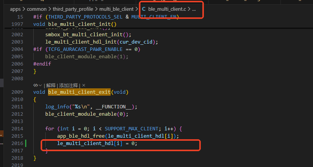Click the SUPPORT_MAX_CLIENT constant in the for loop
Image resolution: width=313 pixels, height=167 pixels.
click(132, 129)
